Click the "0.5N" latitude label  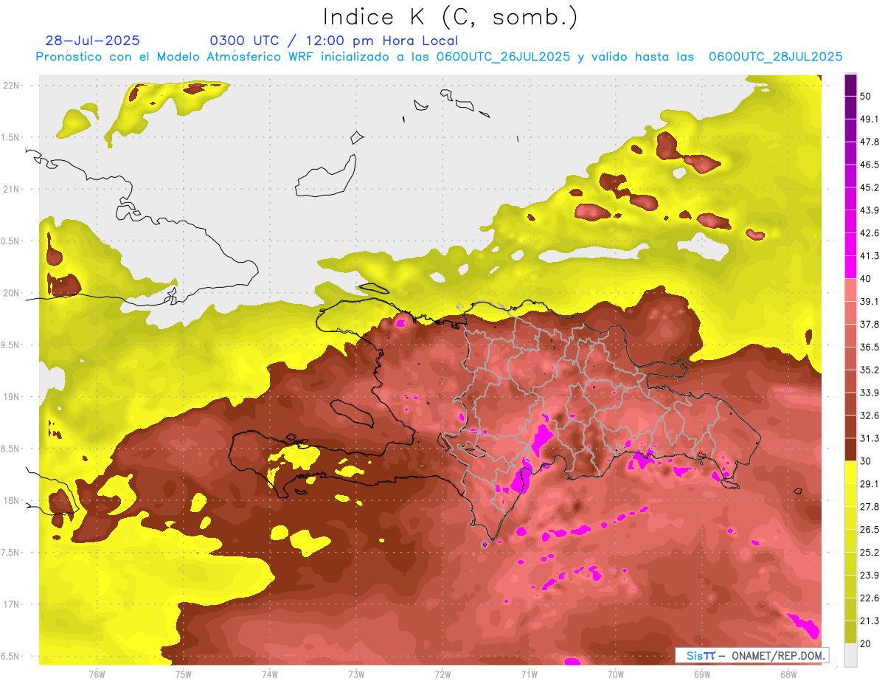pos(10,241)
